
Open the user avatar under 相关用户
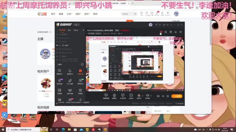click(46, 83)
